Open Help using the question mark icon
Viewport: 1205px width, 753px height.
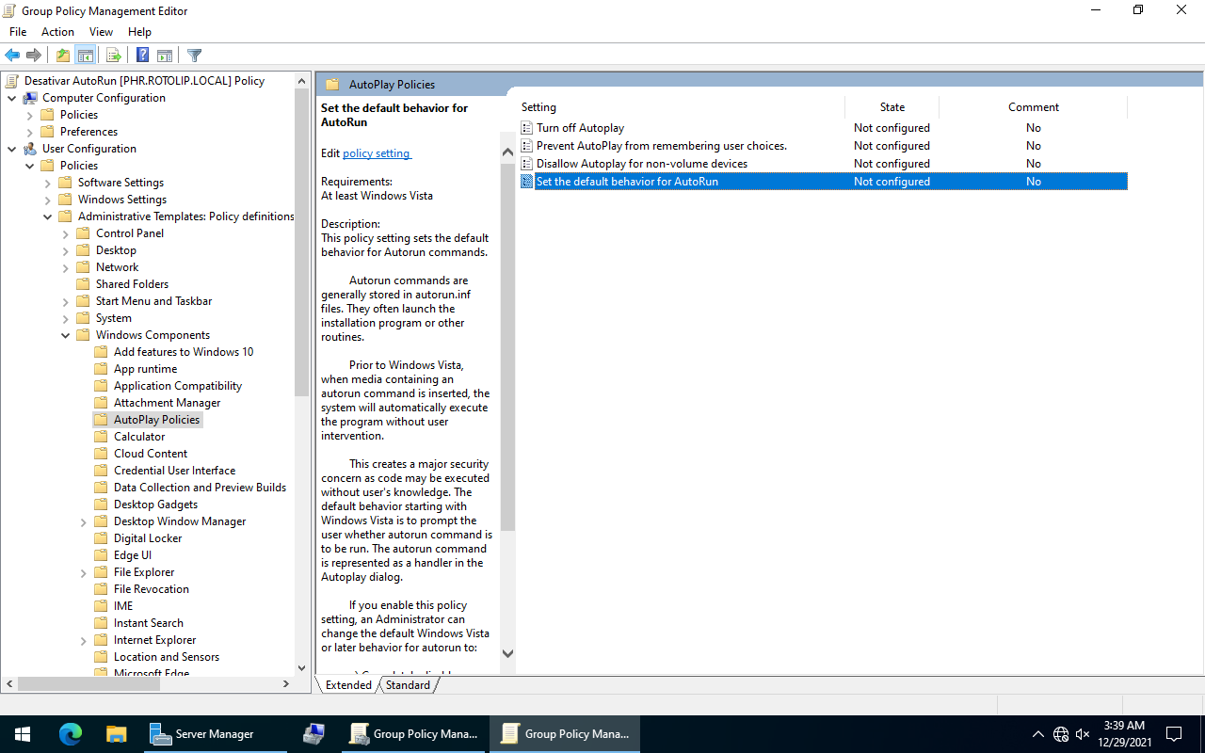142,55
